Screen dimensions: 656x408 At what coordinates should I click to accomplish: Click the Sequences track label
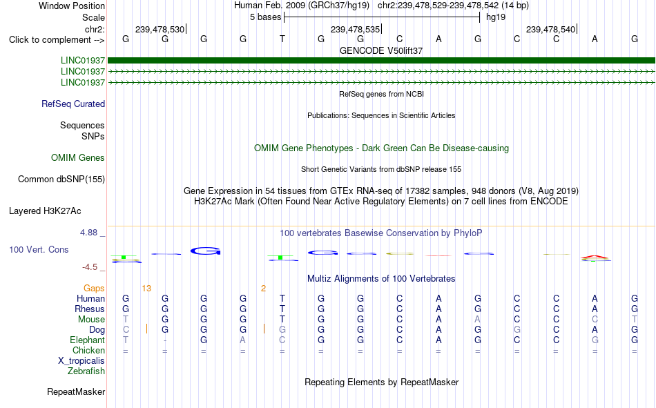[x=82, y=125]
